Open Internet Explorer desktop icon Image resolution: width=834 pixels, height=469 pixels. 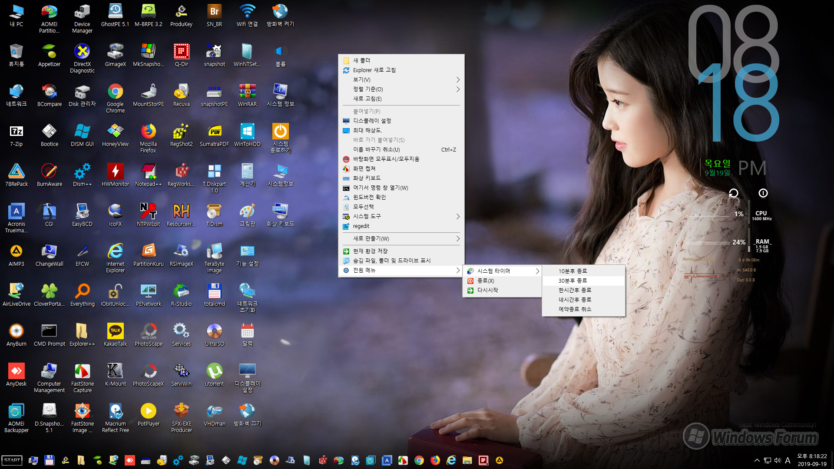coord(115,258)
